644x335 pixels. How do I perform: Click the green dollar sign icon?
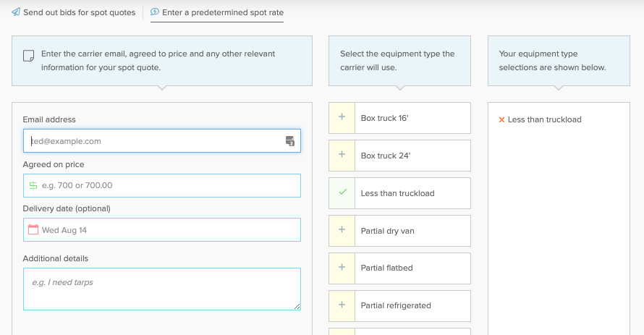click(x=33, y=185)
